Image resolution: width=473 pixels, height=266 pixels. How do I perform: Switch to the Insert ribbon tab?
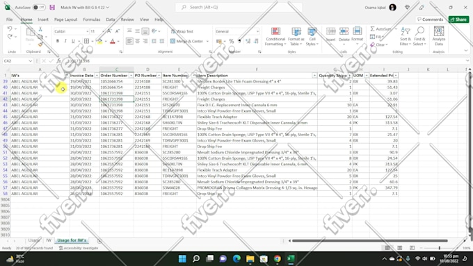coord(43,19)
